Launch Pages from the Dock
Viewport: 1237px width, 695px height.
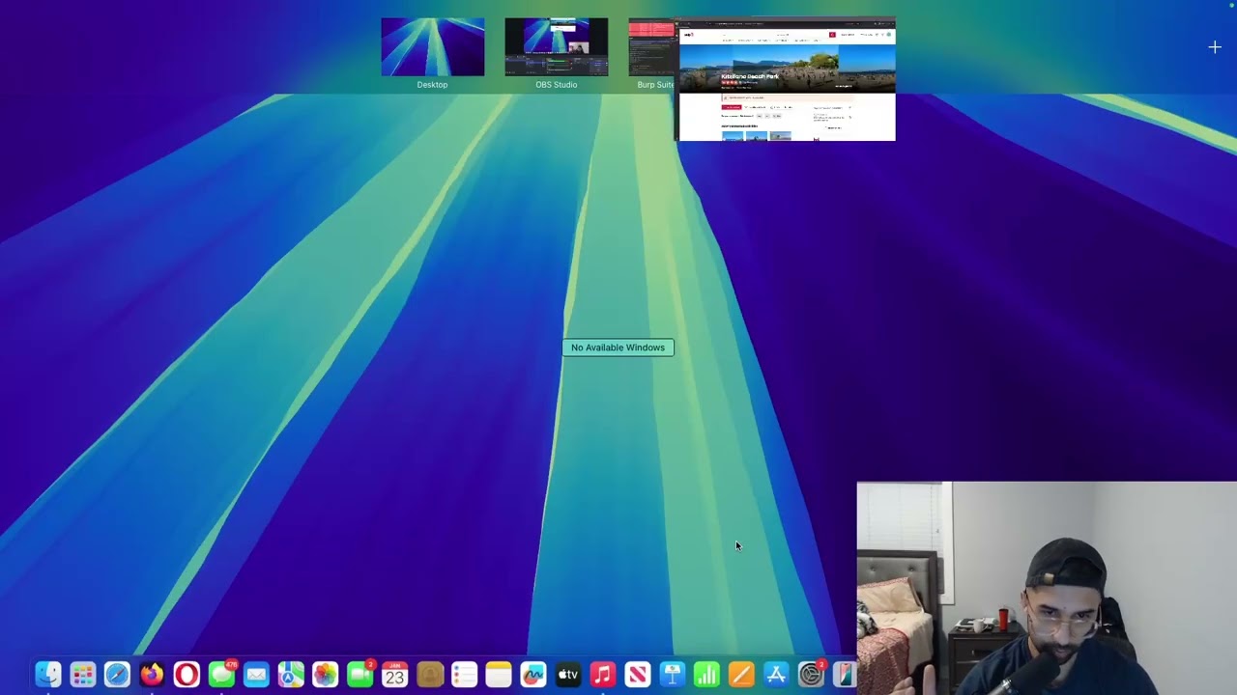tap(741, 675)
